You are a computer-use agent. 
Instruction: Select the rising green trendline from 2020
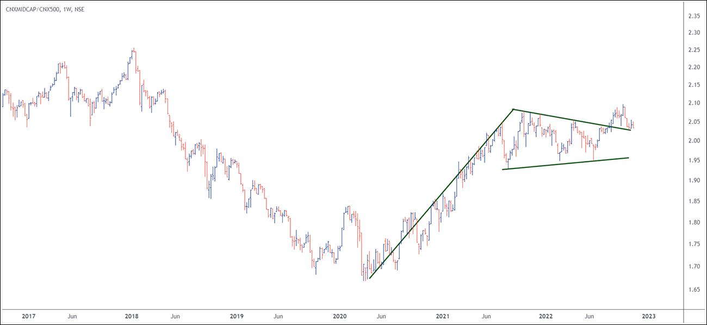[x=441, y=194]
